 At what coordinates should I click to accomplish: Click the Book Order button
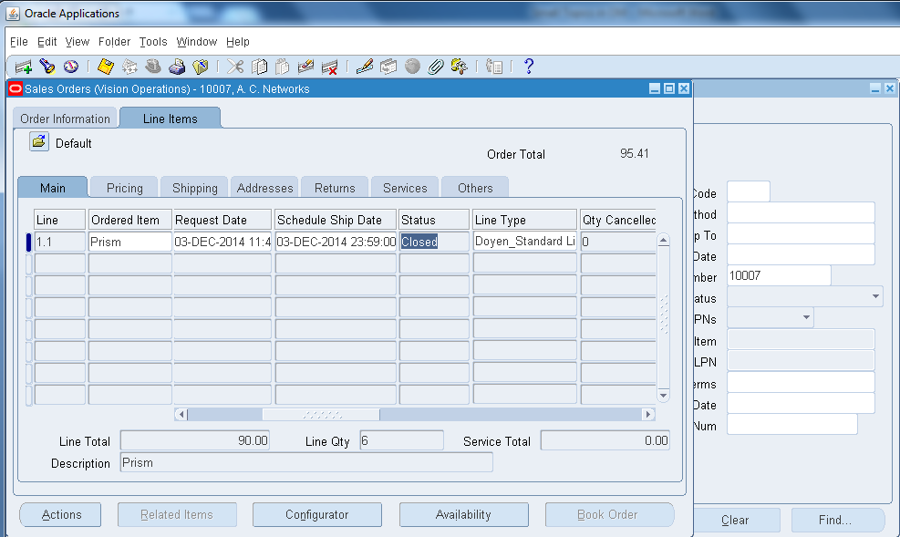coord(609,514)
